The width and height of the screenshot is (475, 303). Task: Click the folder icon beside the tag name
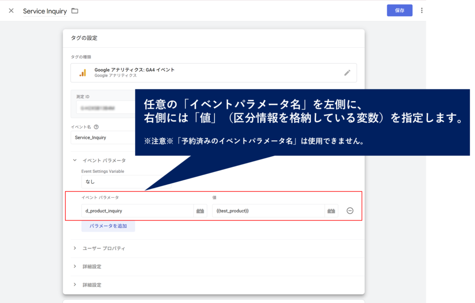(x=75, y=11)
